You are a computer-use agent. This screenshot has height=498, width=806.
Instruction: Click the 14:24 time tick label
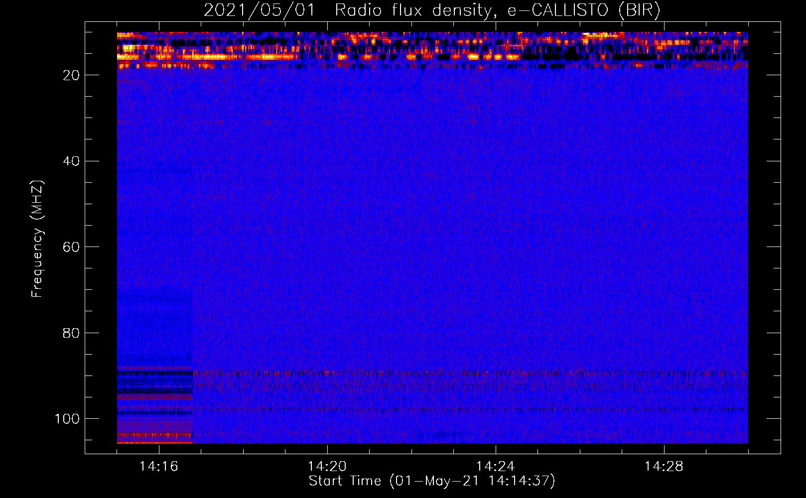(496, 467)
